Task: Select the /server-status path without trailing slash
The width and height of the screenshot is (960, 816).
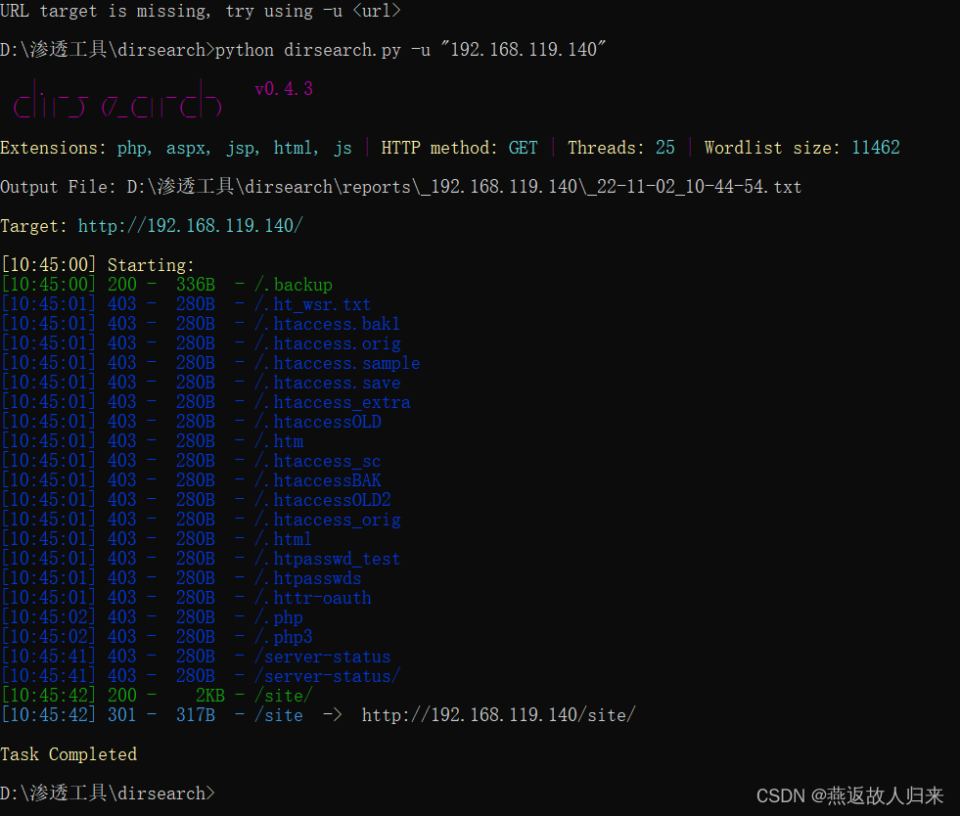Action: pyautogui.click(x=322, y=657)
